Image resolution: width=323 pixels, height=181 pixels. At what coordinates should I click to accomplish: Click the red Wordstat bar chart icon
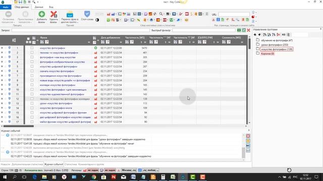pyautogui.click(x=109, y=14)
